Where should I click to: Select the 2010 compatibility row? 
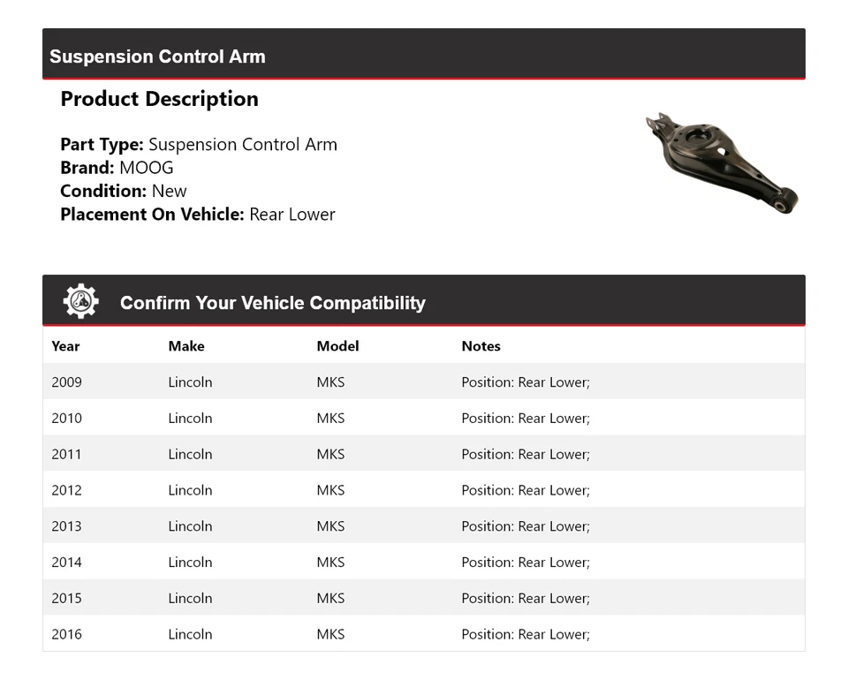(424, 418)
